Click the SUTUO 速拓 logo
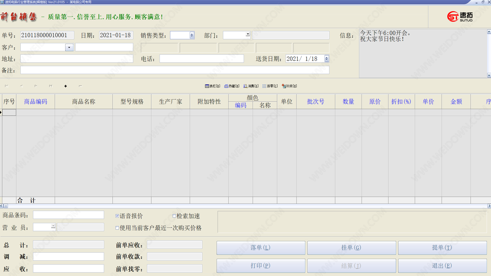 pyautogui.click(x=460, y=16)
